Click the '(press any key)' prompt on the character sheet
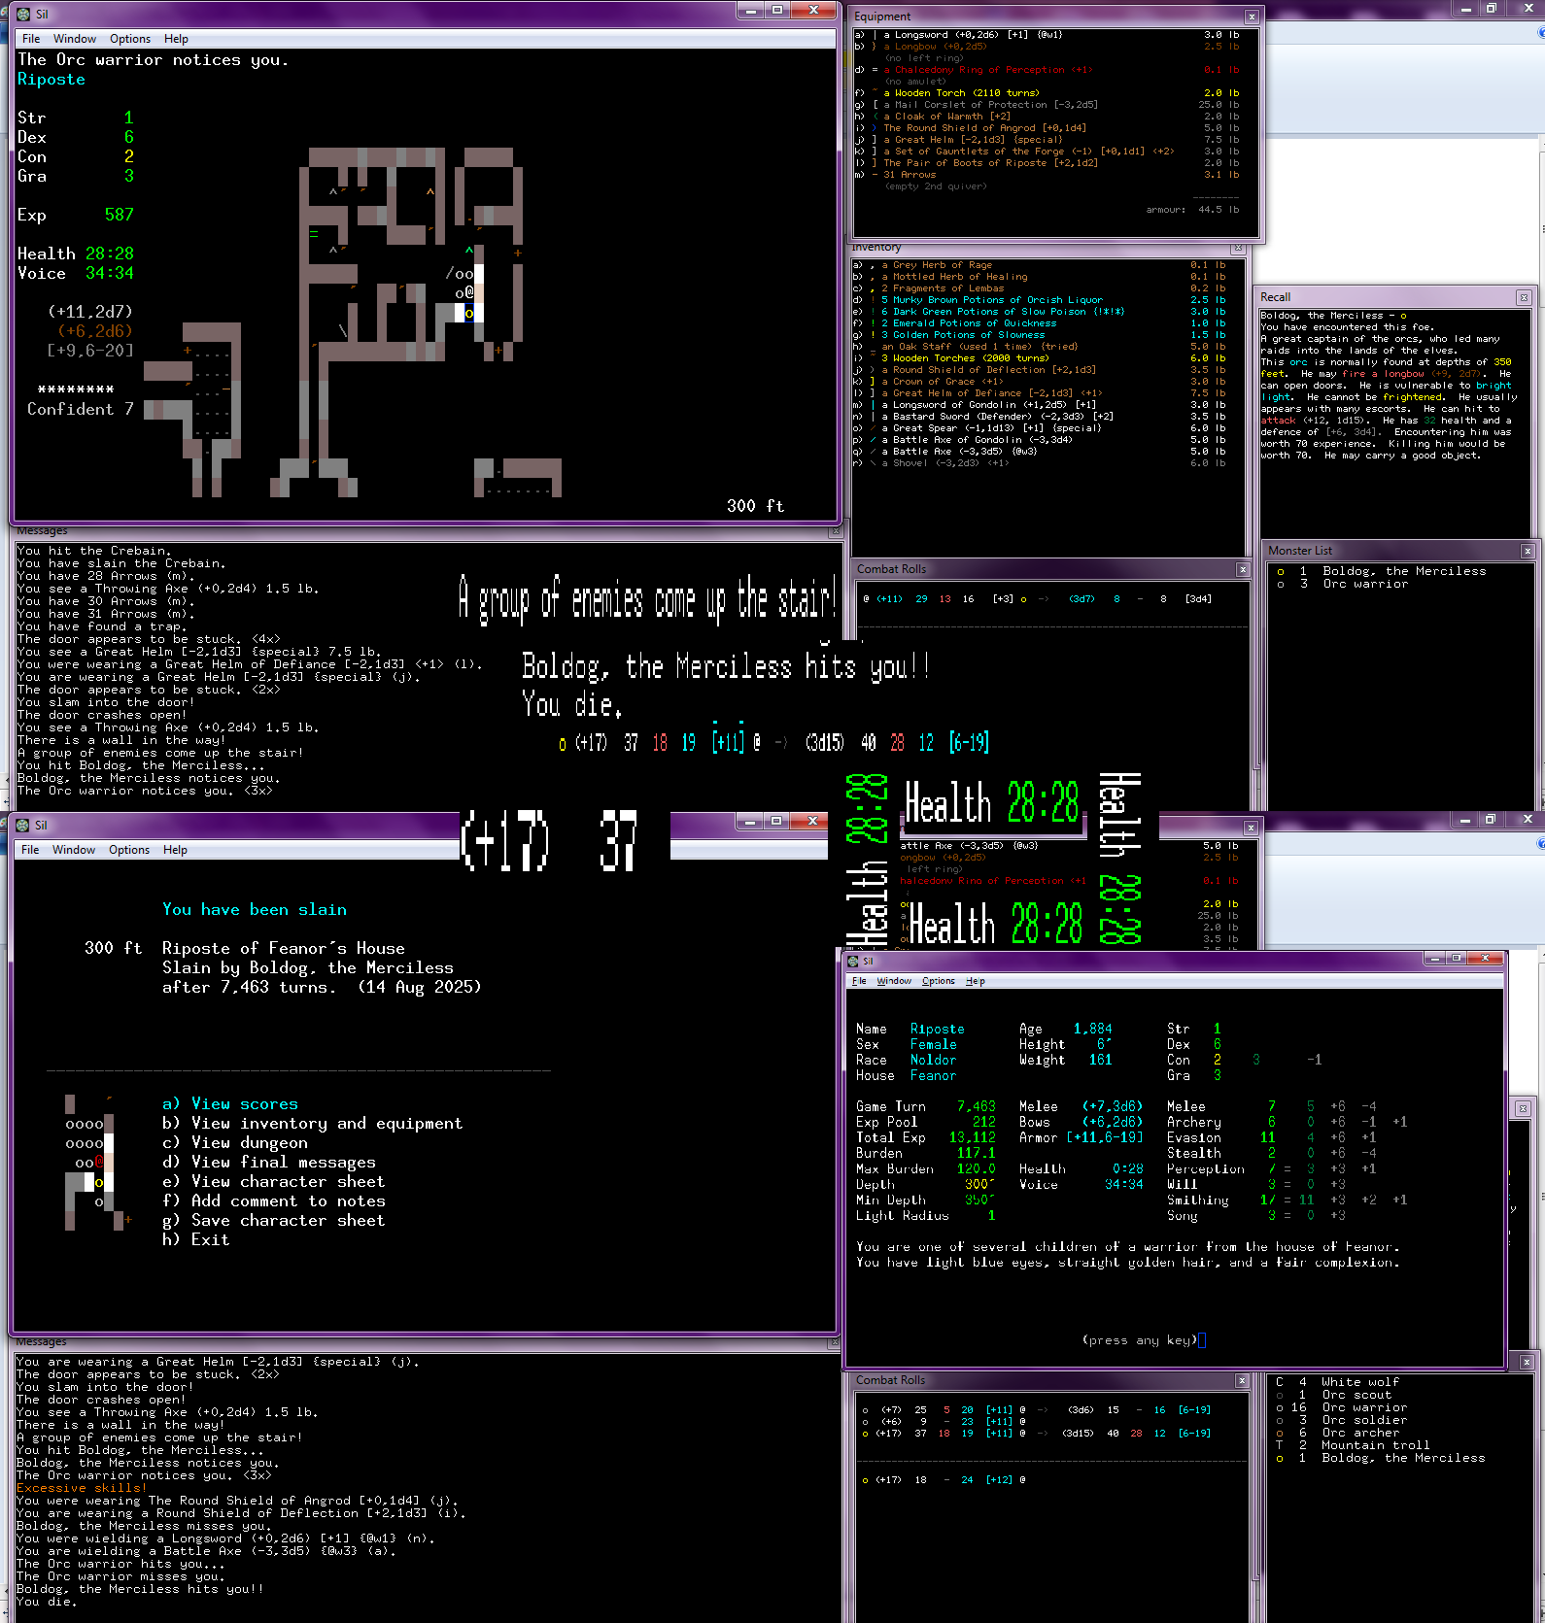 1139,1340
